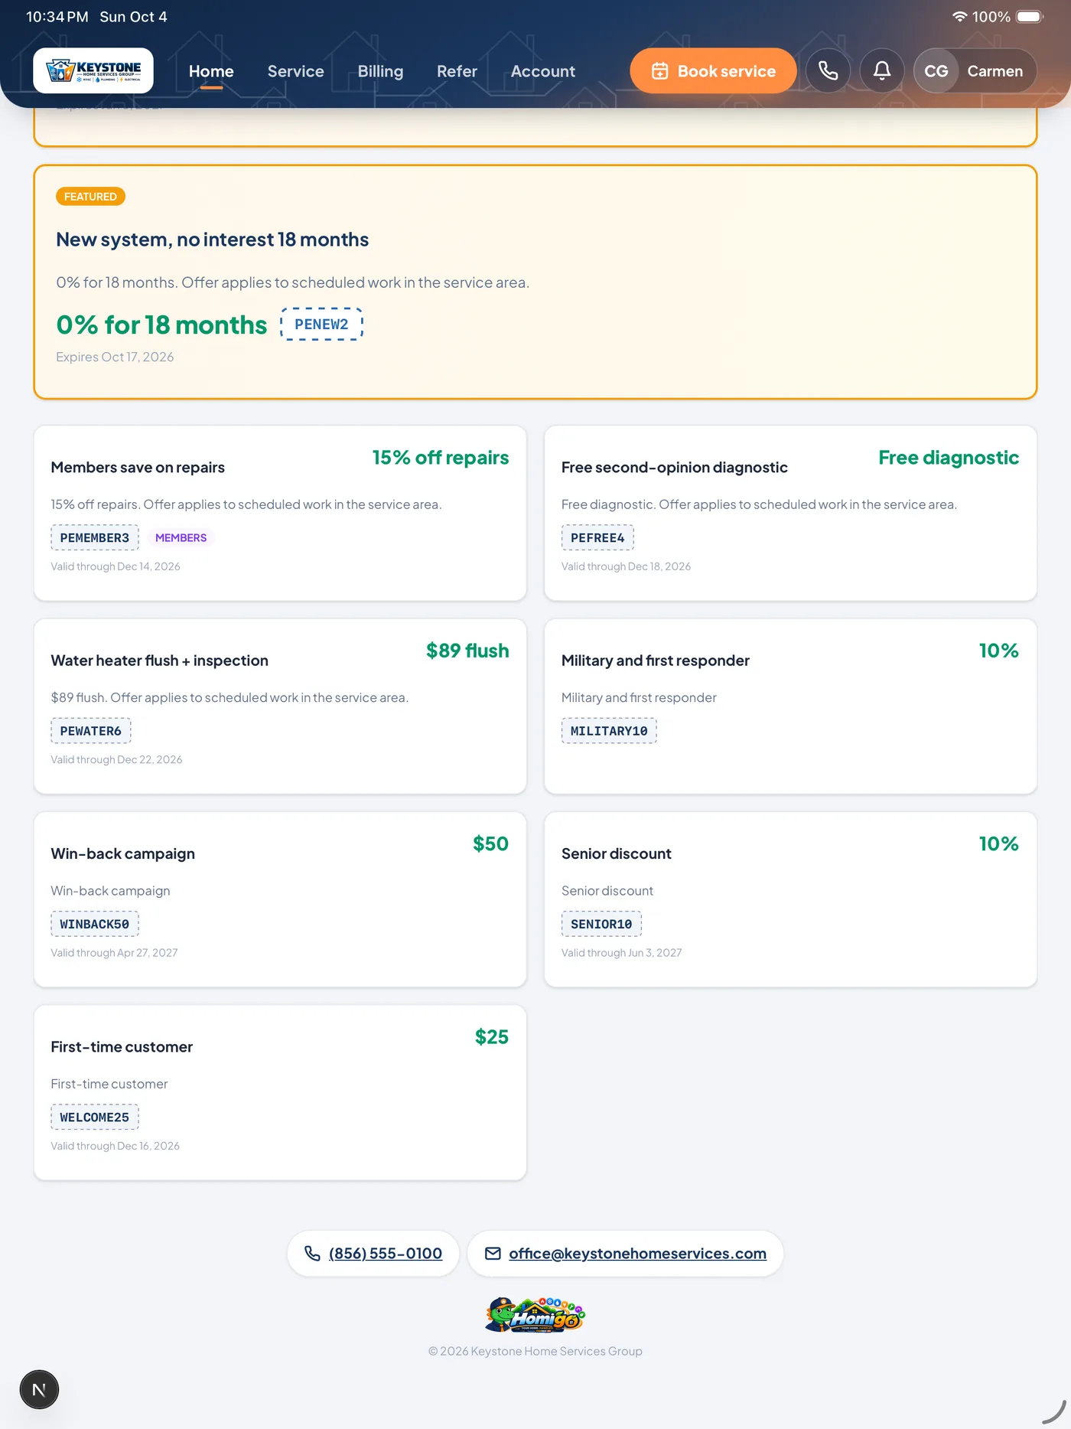Click '© 2026 Keystone Home Services Group' text
Screen dimensions: 1071x1429
coord(535,1351)
